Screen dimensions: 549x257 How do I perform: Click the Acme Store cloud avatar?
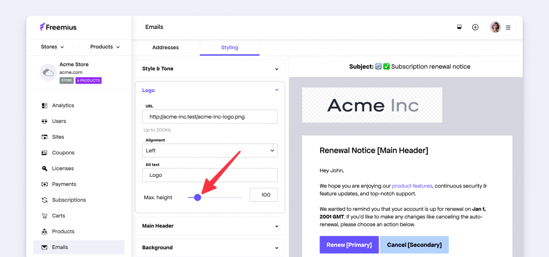tap(48, 72)
